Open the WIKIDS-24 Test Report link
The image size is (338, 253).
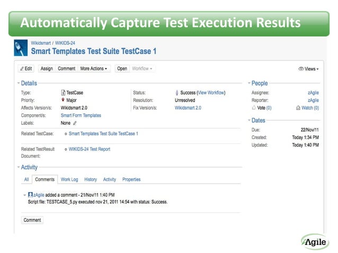(90, 149)
